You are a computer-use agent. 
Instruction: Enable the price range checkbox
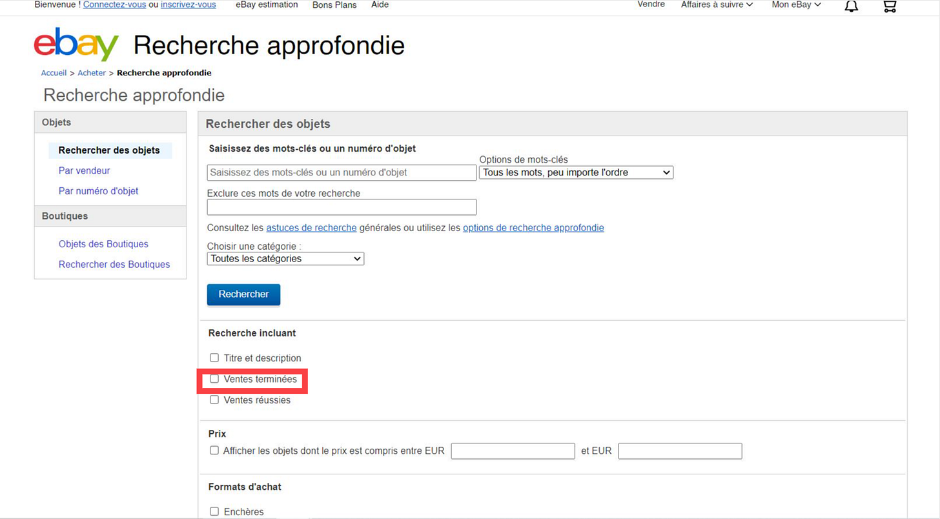(x=214, y=451)
